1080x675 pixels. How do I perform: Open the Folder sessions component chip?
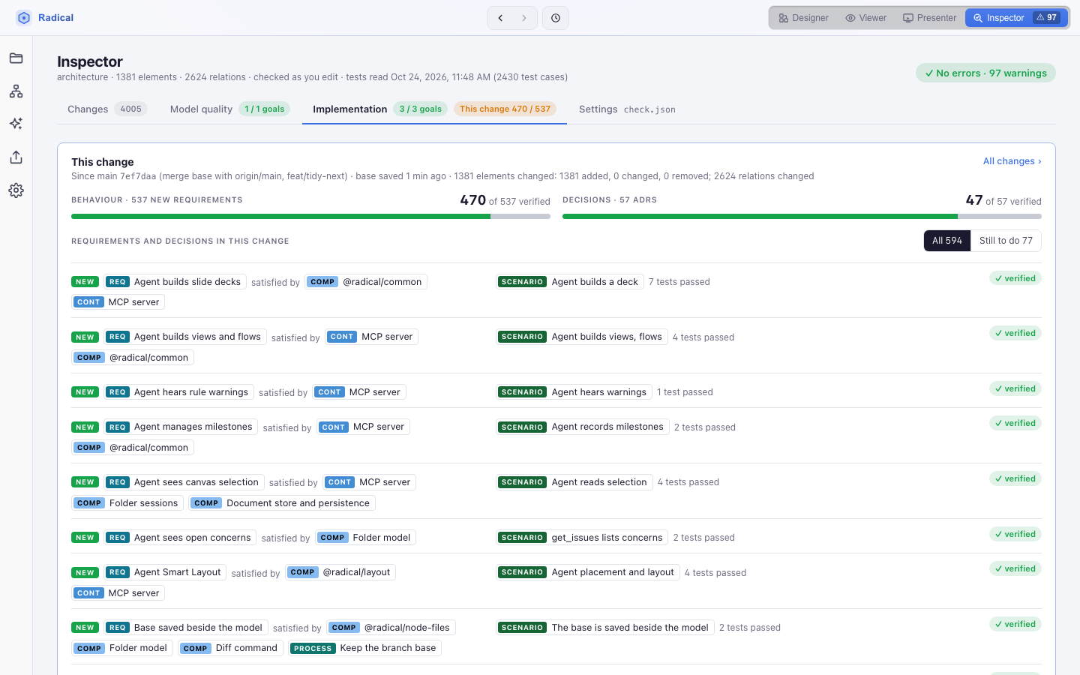pyautogui.click(x=127, y=503)
